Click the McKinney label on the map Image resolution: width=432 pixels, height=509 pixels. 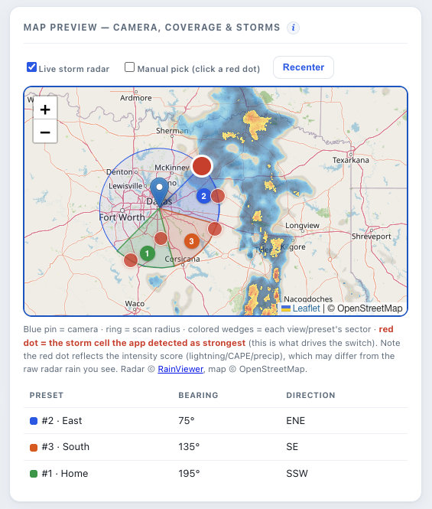coord(172,168)
